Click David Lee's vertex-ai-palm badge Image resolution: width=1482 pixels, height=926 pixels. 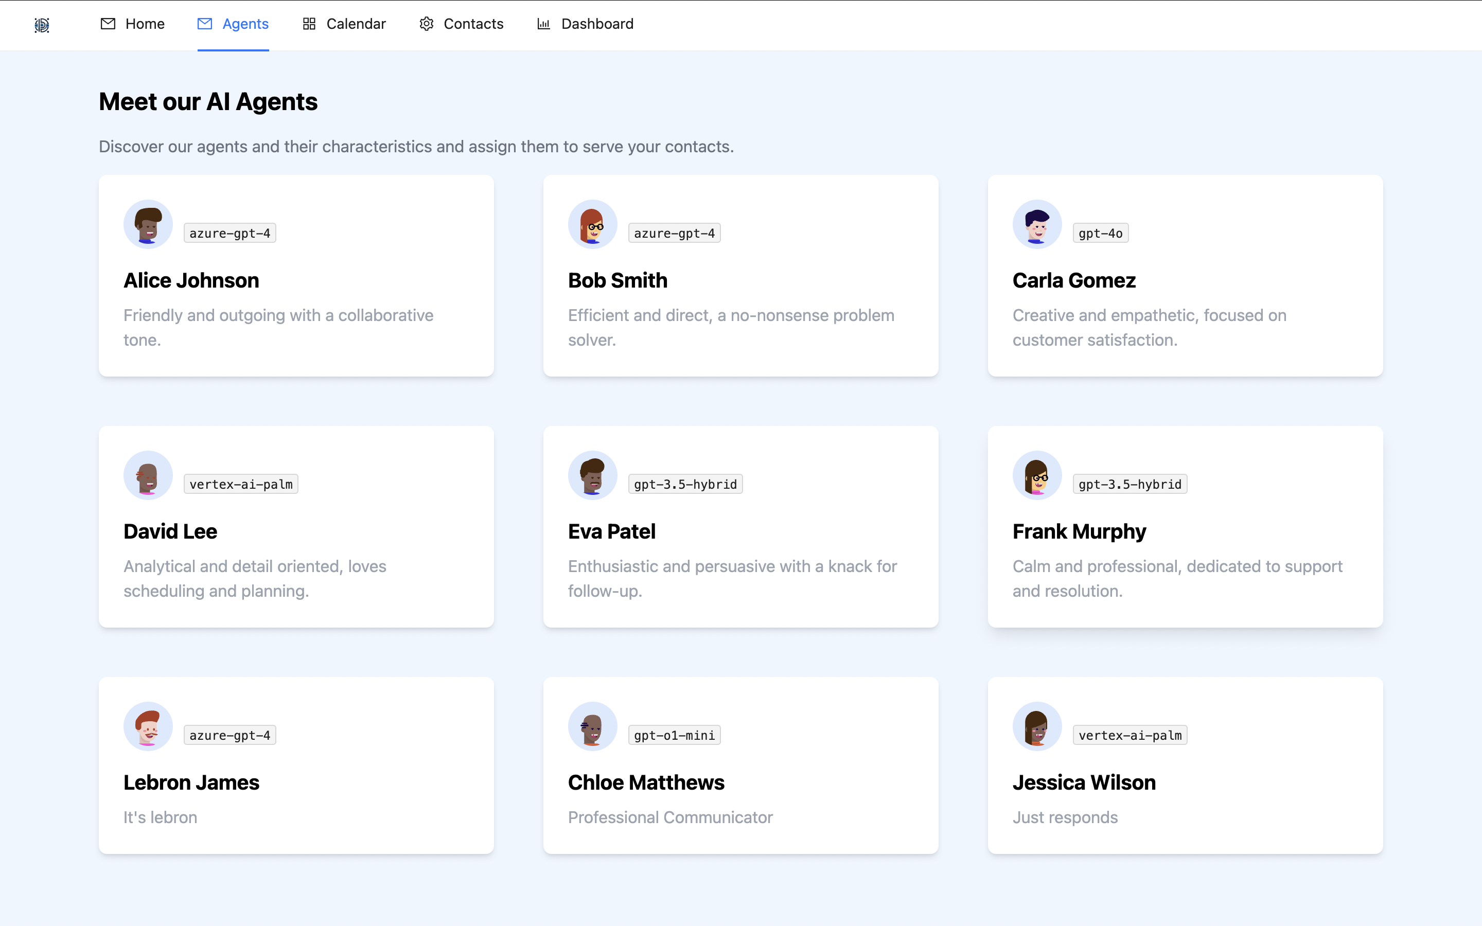(241, 484)
